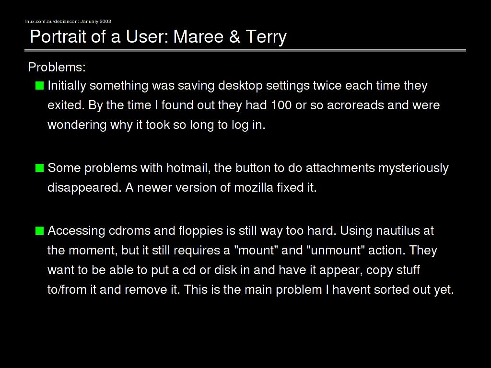The height and width of the screenshot is (368, 491).
Task: Click the word "mozilla" in second bullet
Action: click(253, 187)
